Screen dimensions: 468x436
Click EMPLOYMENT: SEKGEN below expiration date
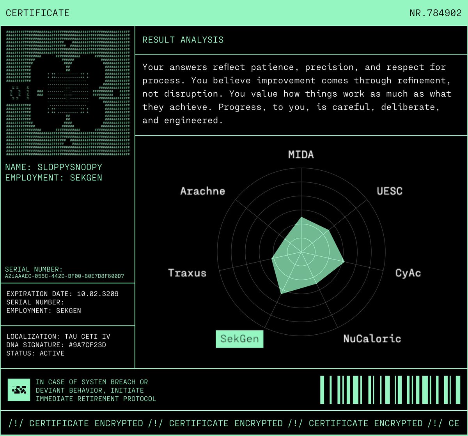44,311
